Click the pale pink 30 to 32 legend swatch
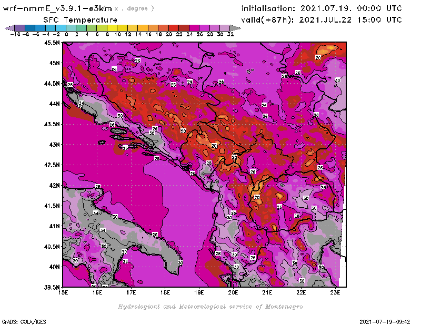Image resolution: width=421 pixels, height=325 pixels. point(225,28)
